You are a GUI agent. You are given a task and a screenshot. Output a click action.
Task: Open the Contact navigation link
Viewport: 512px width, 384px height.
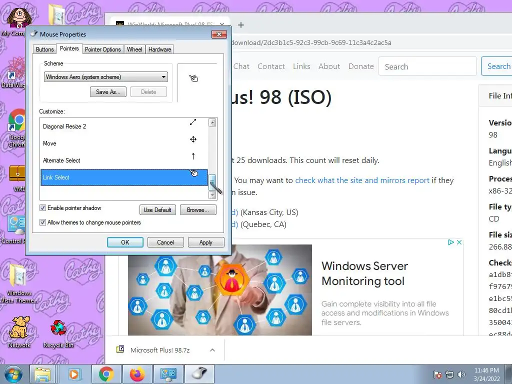tap(271, 66)
